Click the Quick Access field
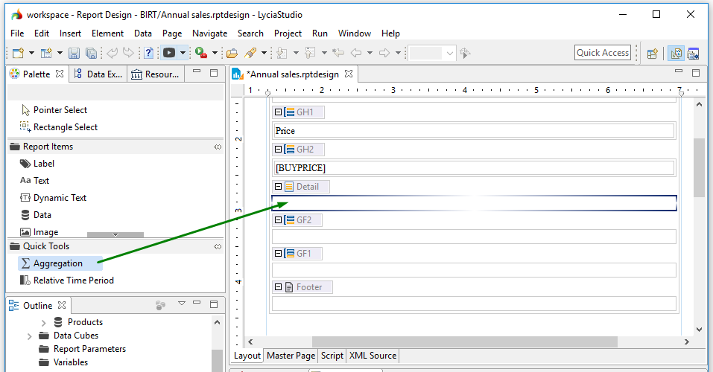This screenshot has width=713, height=372. pos(603,53)
